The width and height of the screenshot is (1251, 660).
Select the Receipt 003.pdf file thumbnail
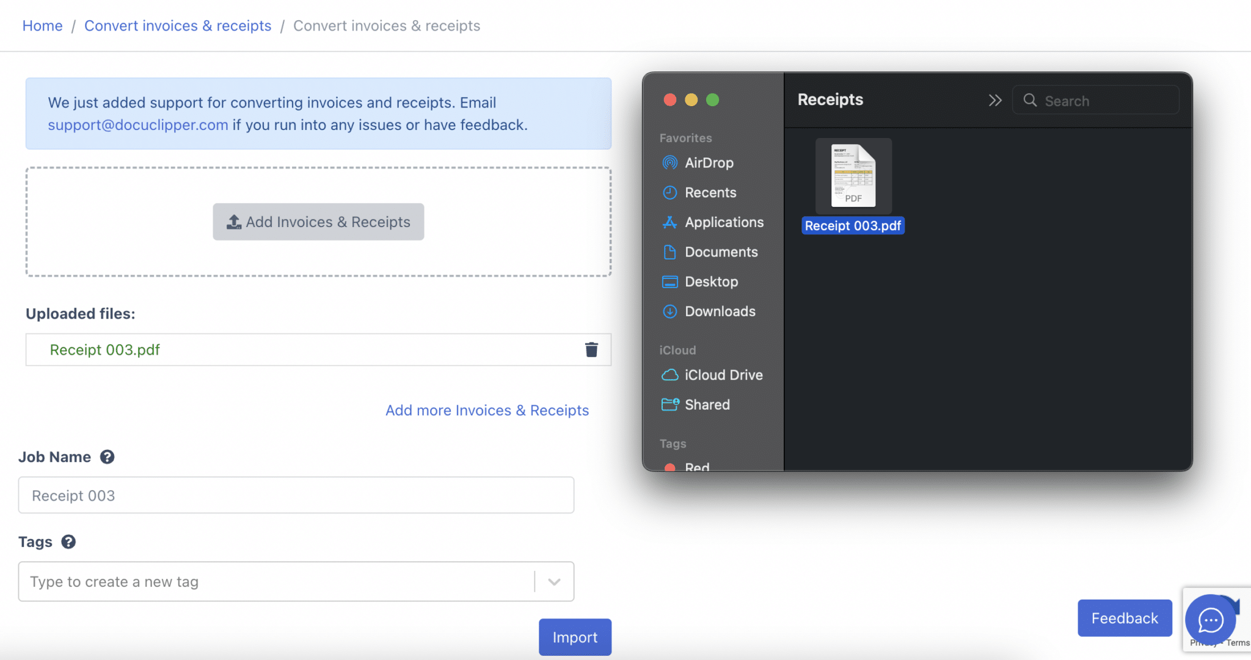(853, 176)
